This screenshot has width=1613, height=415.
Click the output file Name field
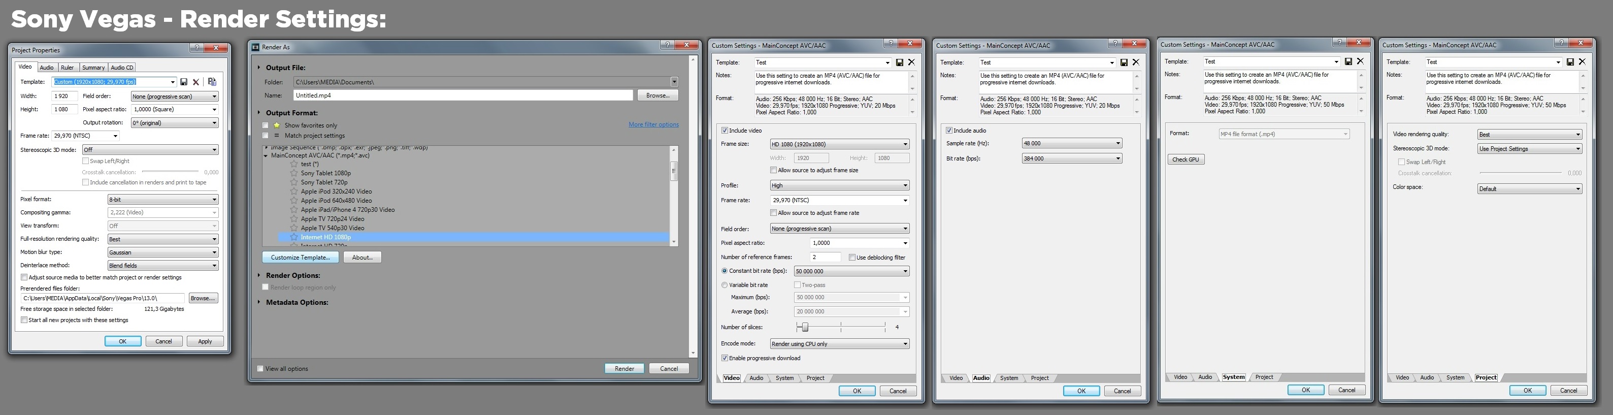(x=463, y=95)
